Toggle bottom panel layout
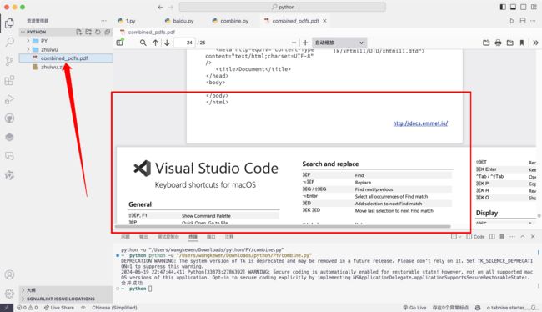 [514, 7]
